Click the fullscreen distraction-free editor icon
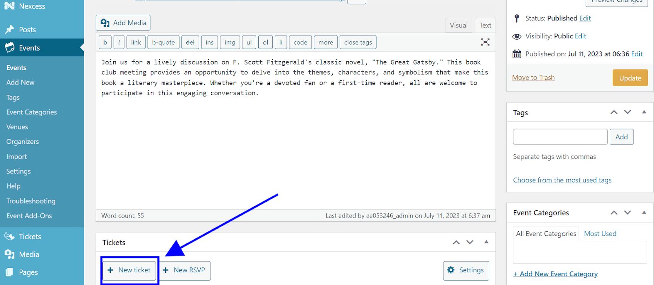Image resolution: width=654 pixels, height=285 pixels. (x=485, y=42)
